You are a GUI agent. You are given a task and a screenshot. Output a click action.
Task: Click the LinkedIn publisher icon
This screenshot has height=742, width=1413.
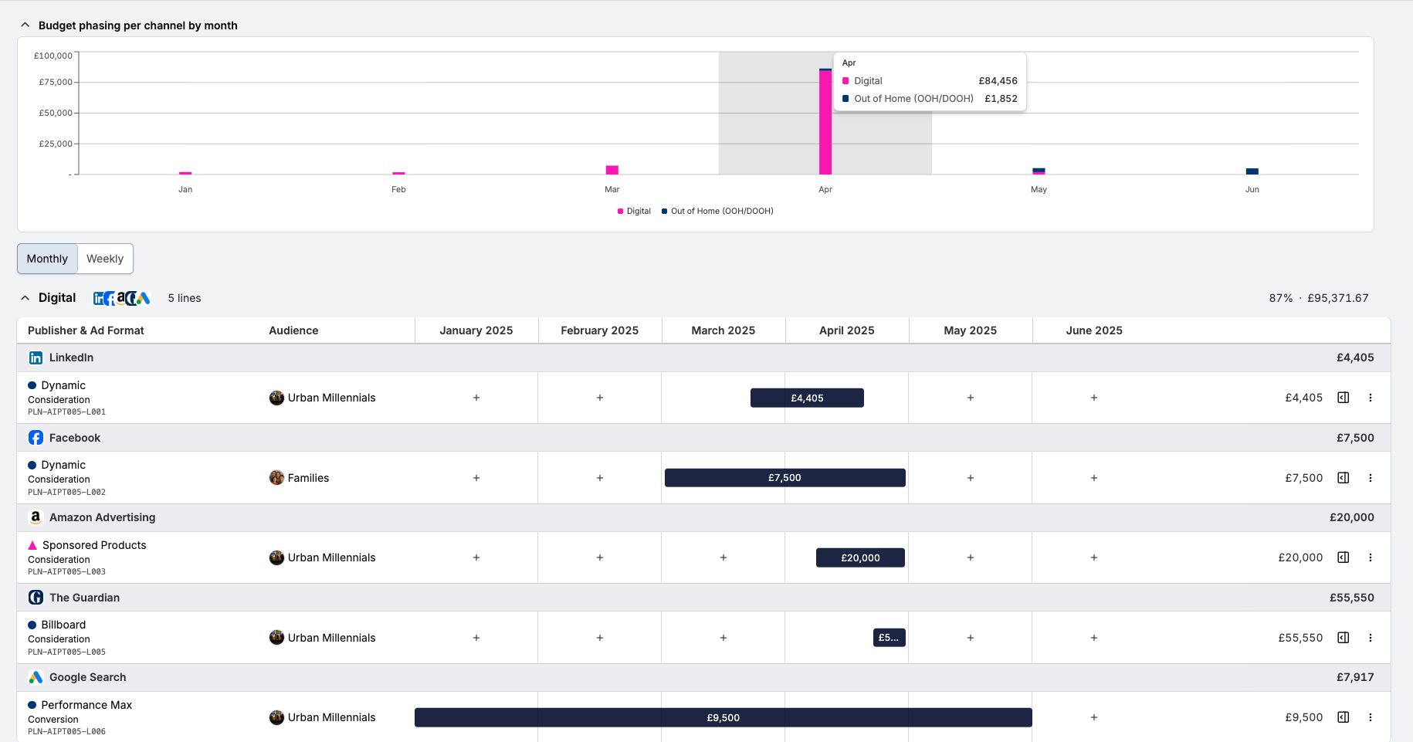coord(36,357)
